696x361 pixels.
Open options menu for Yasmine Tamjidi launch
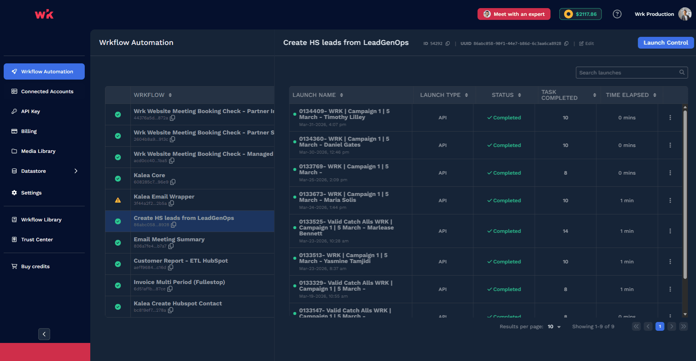click(670, 262)
